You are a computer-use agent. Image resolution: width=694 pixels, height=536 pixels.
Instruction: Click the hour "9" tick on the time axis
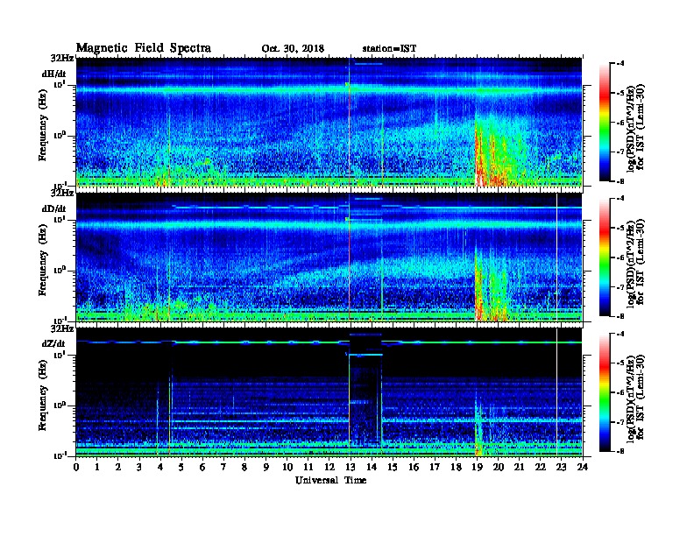tap(266, 467)
